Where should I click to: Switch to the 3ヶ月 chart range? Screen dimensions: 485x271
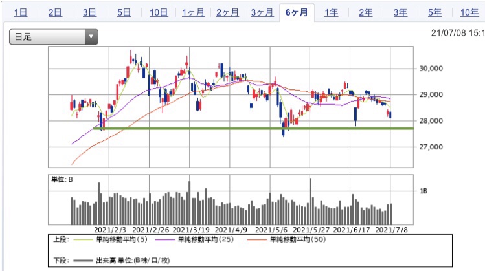(262, 12)
